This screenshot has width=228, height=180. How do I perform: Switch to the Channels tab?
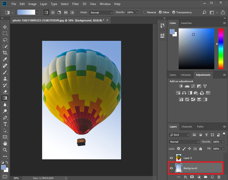187,126
